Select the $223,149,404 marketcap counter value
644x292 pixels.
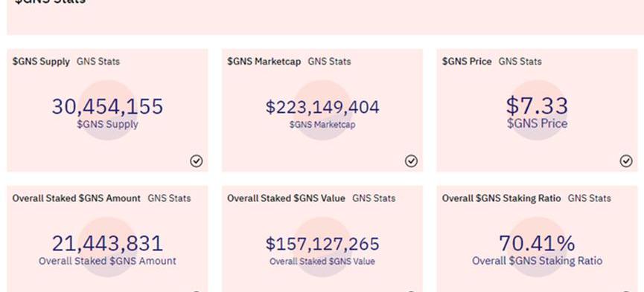click(322, 107)
